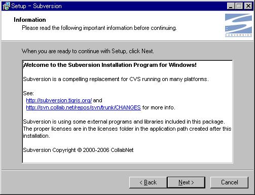Image resolution: width=255 pixels, height=195 pixels.
Task: Click the 'Please read the following important information' line
Action: [x=99, y=28]
